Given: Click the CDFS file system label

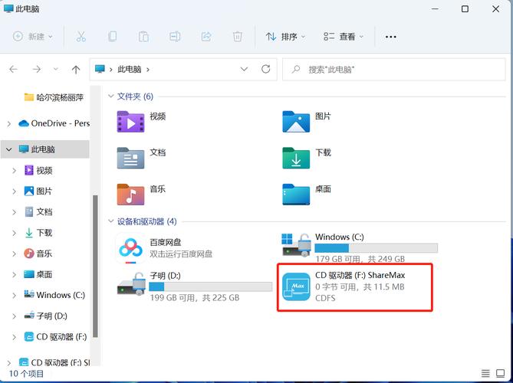Looking at the screenshot, I should 325,298.
